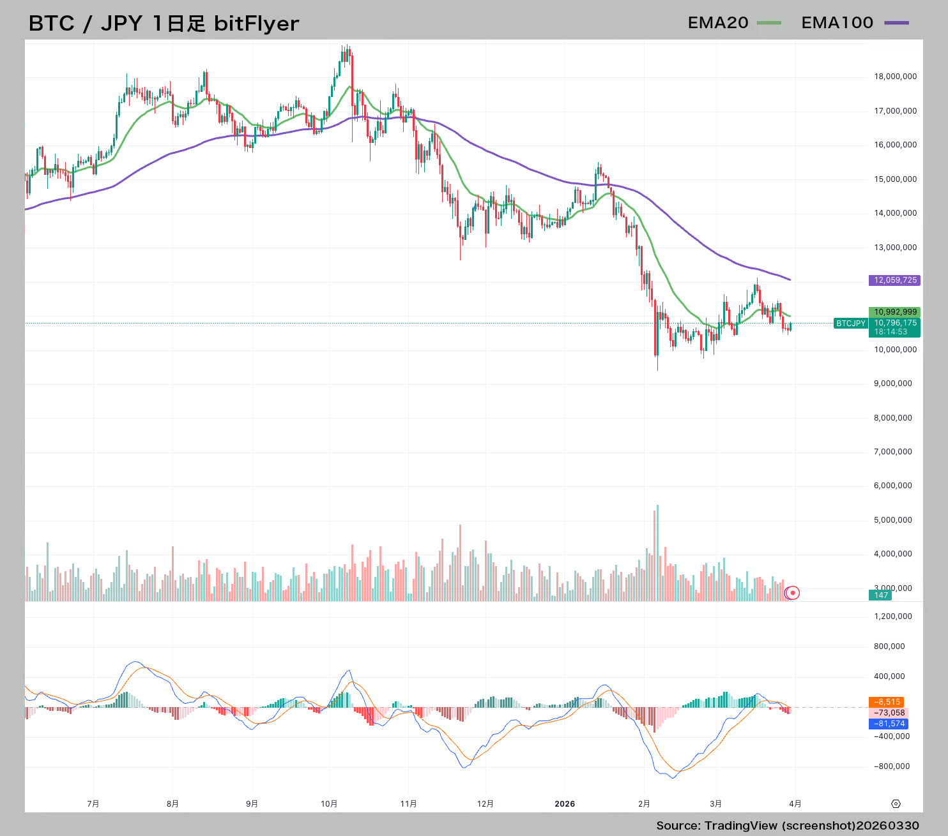The height and width of the screenshot is (836, 948).
Task: Click the current price label 10,796,175
Action: [895, 323]
